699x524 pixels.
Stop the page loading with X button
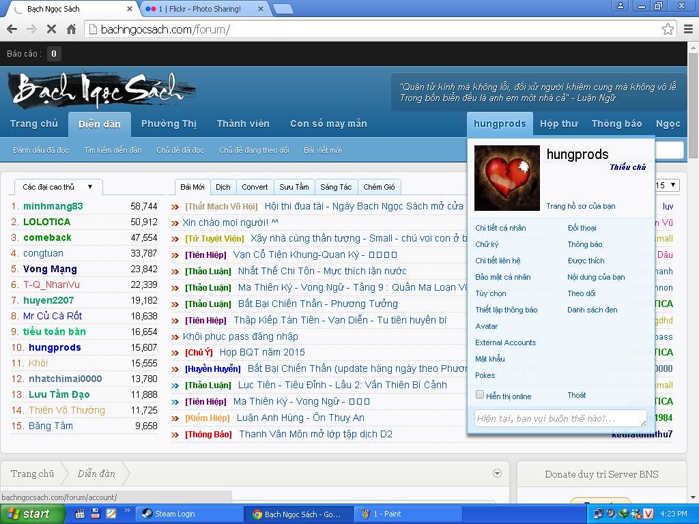click(51, 29)
